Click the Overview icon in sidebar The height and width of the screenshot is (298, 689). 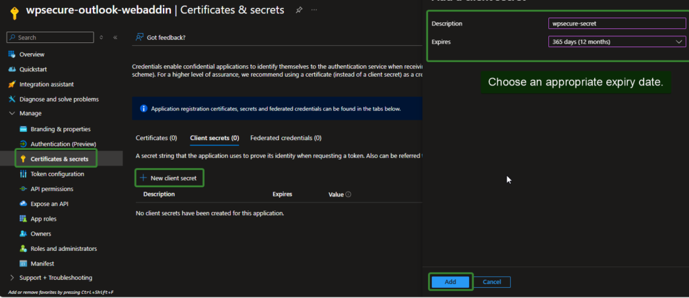[x=11, y=54]
